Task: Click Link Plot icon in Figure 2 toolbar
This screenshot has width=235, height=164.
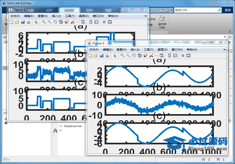Action: pyautogui.click(x=161, y=56)
